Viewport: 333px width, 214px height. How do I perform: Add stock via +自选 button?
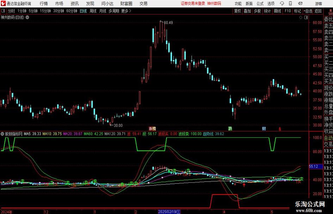[x=308, y=11]
